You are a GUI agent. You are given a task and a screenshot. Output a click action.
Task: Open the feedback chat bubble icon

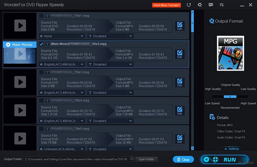point(211,5)
